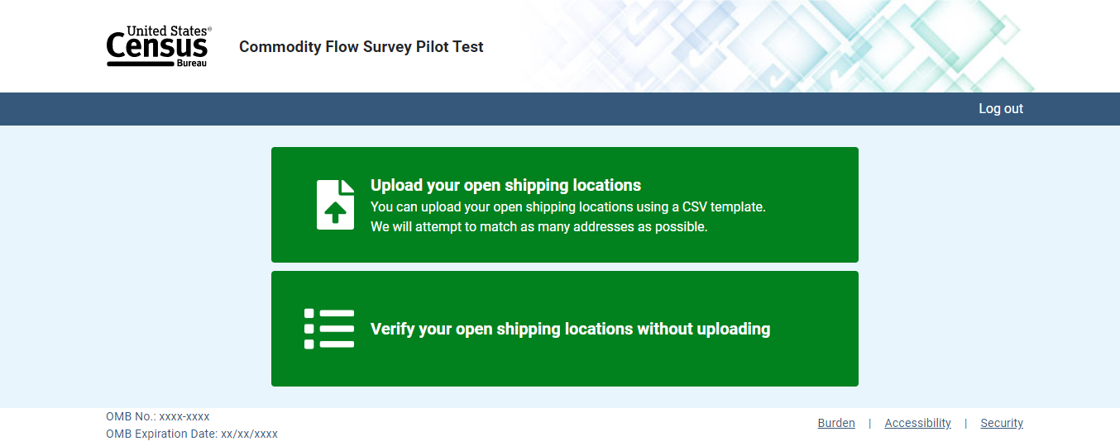The height and width of the screenshot is (446, 1120).
Task: Click "We will attempt to match" text
Action: click(x=538, y=226)
